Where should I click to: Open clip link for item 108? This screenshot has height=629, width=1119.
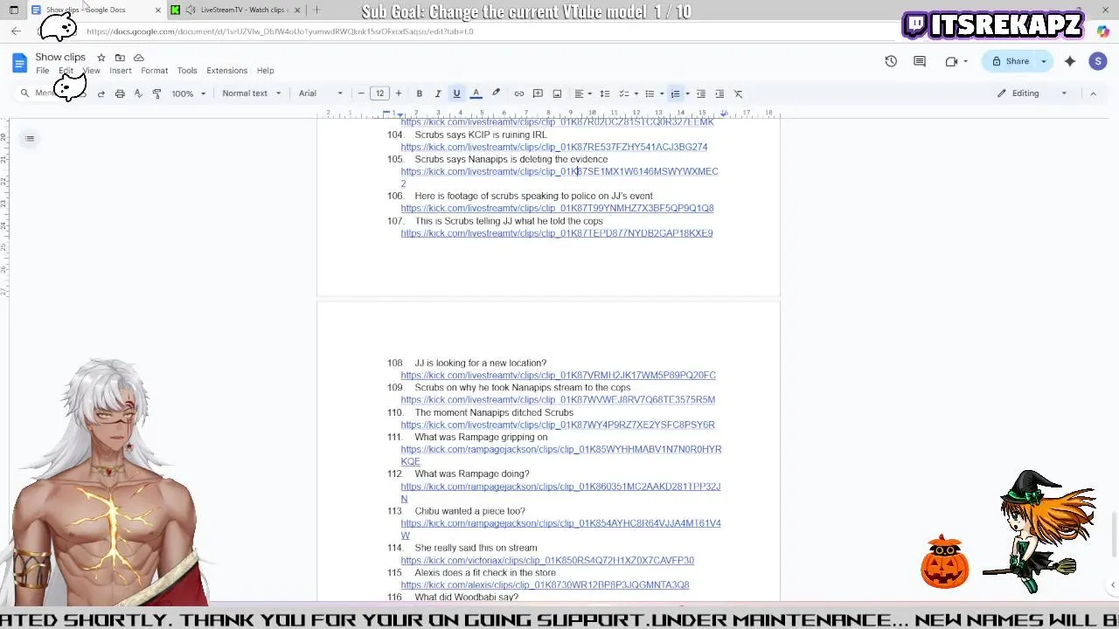coord(558,376)
